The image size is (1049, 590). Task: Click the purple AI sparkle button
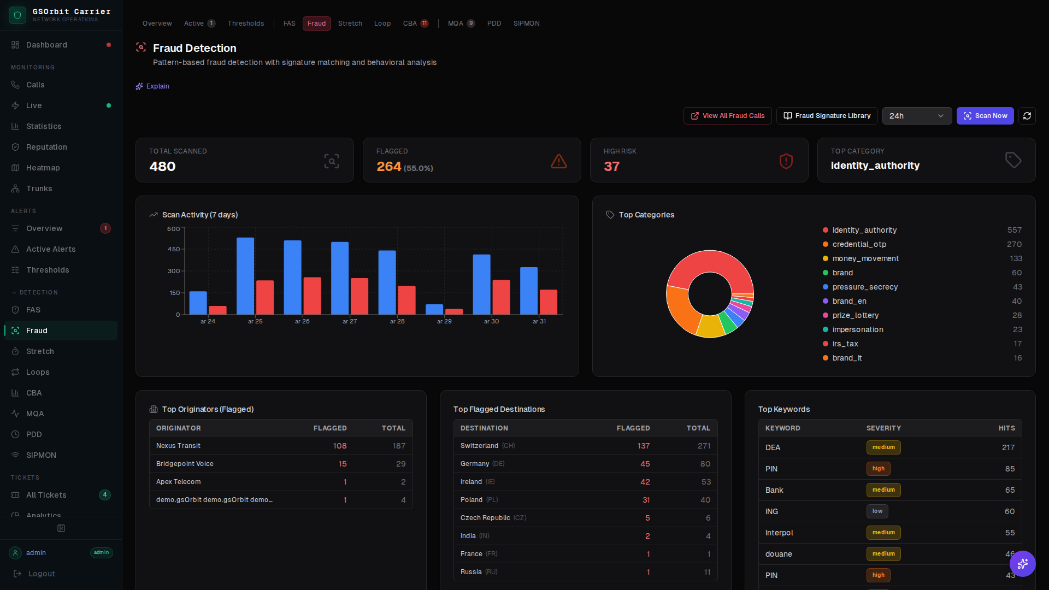click(1023, 564)
